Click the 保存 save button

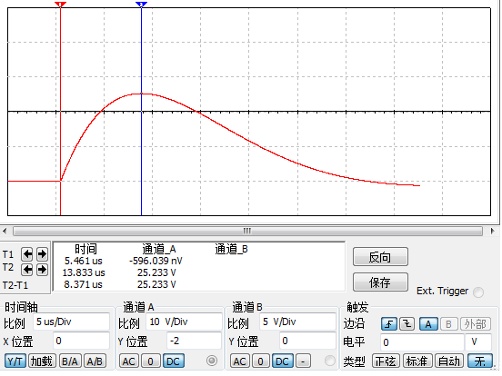click(380, 282)
